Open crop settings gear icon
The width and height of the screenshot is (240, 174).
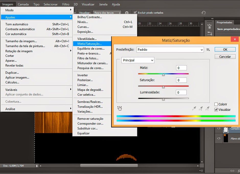point(127,13)
